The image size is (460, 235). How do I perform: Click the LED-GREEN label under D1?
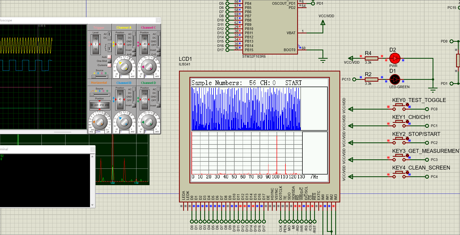click(x=399, y=87)
